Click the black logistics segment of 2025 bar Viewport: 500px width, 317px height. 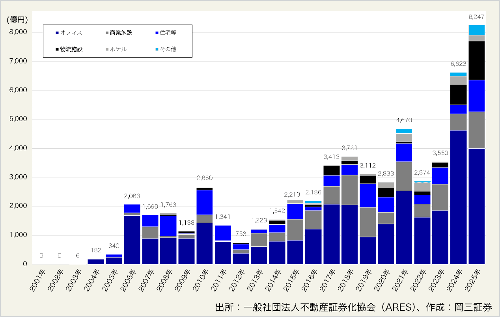tap(476, 61)
